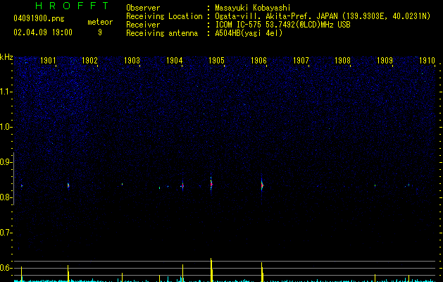Click the meteor label
This screenshot has height=282, width=443.
point(100,22)
